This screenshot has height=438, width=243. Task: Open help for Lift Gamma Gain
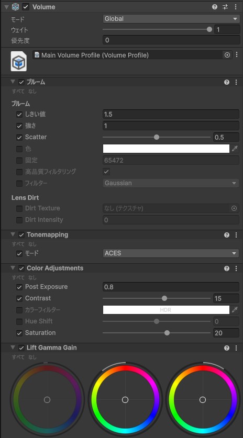pyautogui.click(x=227, y=348)
